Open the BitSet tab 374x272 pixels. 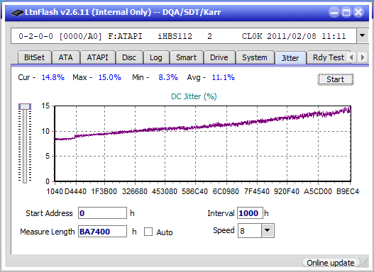tap(34, 57)
